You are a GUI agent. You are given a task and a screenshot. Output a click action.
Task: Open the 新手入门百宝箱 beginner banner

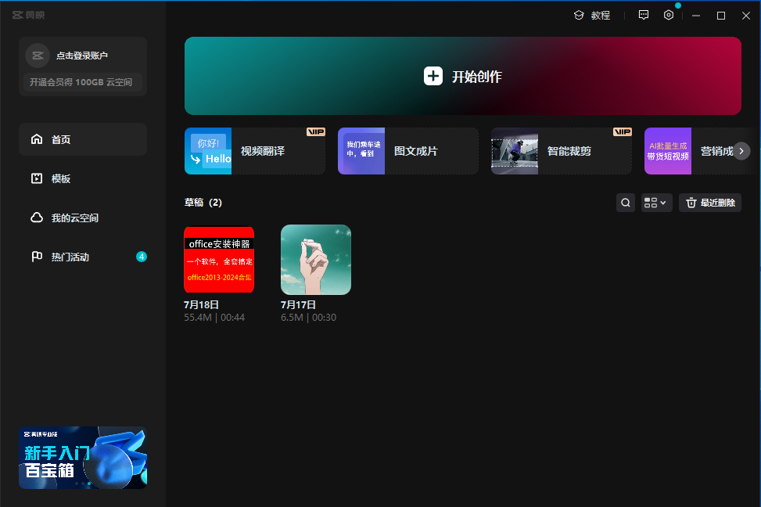point(83,458)
